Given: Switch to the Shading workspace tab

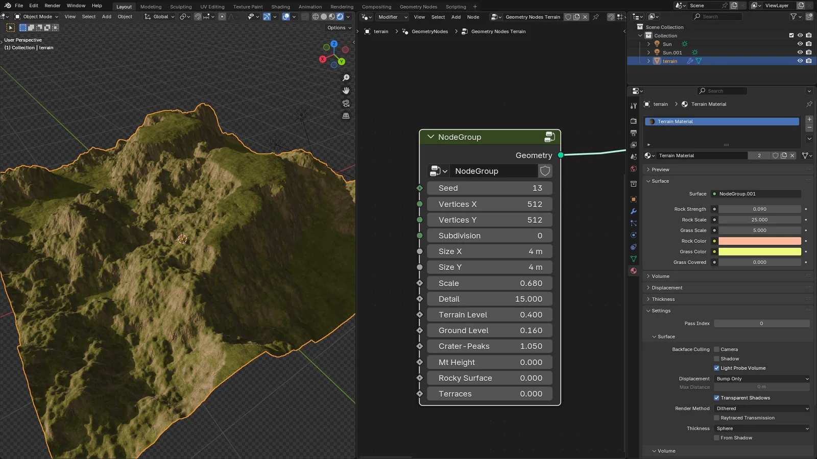Looking at the screenshot, I should coord(280,7).
